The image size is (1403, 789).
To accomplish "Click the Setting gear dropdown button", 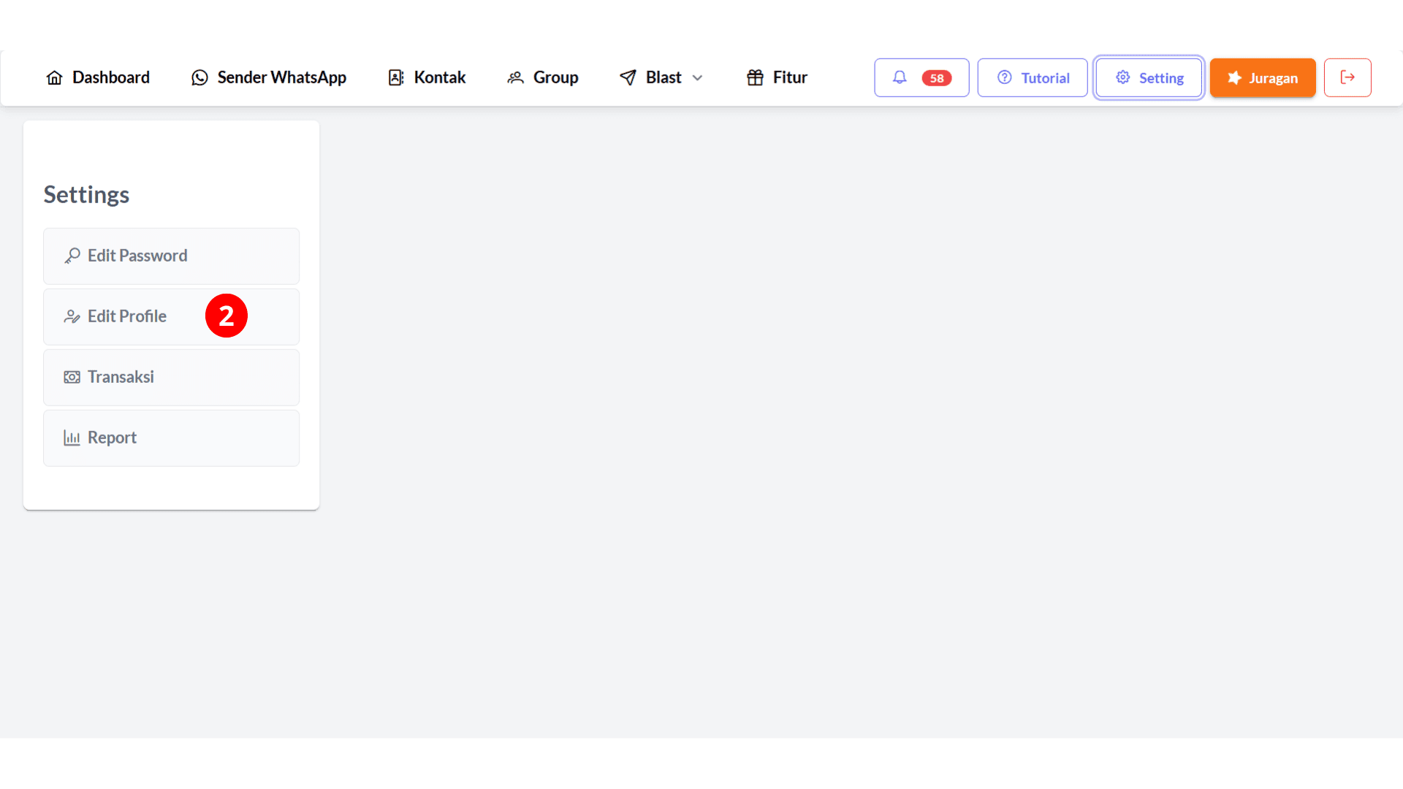I will (x=1149, y=77).
